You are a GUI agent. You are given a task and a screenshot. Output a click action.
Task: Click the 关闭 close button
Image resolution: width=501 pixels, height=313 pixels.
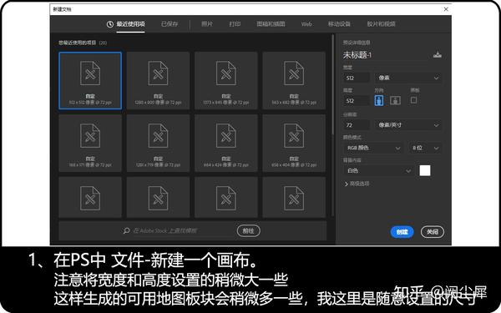tap(433, 232)
